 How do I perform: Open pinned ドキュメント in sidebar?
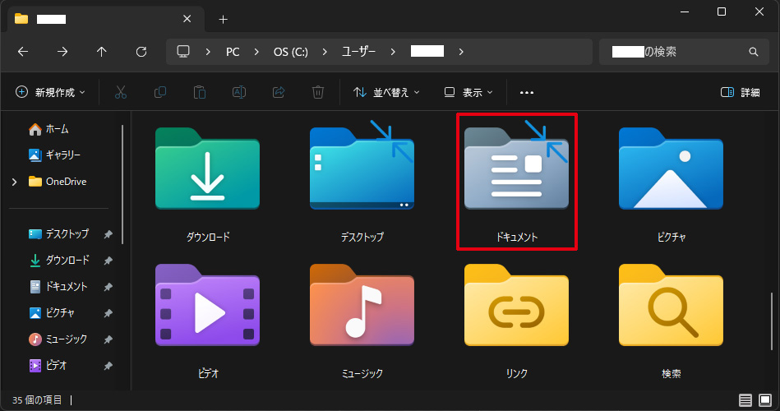[58, 287]
